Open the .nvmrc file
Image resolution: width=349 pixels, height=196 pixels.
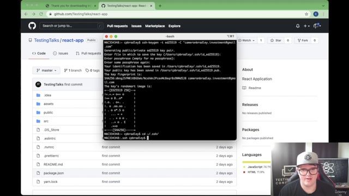point(49,147)
